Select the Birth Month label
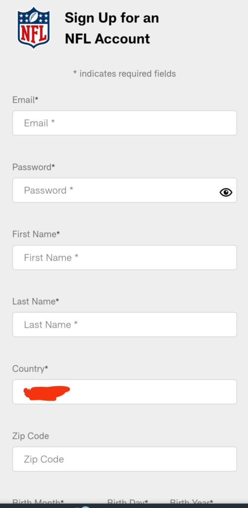248x508 pixels. click(x=38, y=502)
